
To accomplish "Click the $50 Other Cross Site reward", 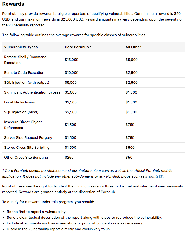I will tap(129, 157).
